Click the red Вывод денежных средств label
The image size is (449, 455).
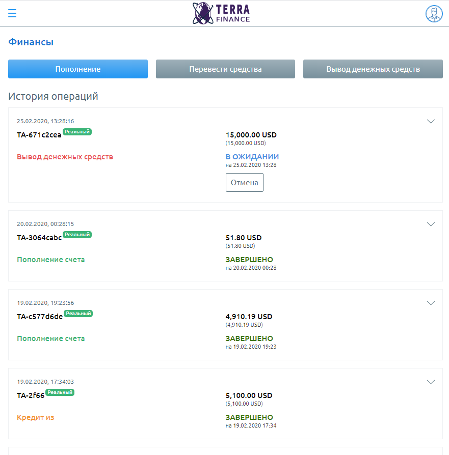[65, 157]
